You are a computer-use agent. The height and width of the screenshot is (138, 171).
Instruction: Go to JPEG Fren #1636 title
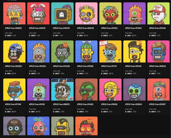click(109, 104)
